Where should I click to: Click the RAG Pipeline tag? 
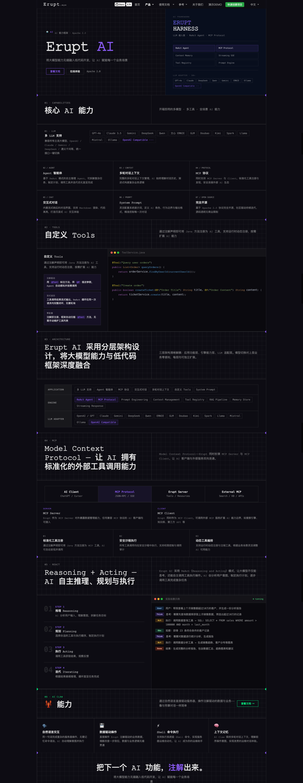(218, 399)
